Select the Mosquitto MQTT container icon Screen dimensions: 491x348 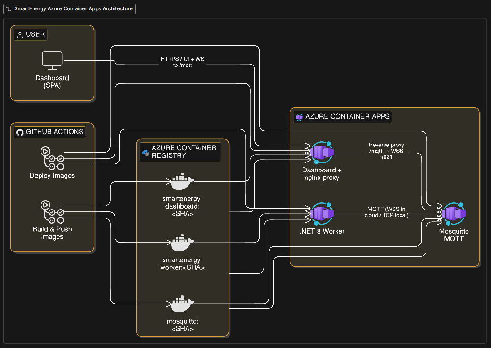(453, 213)
